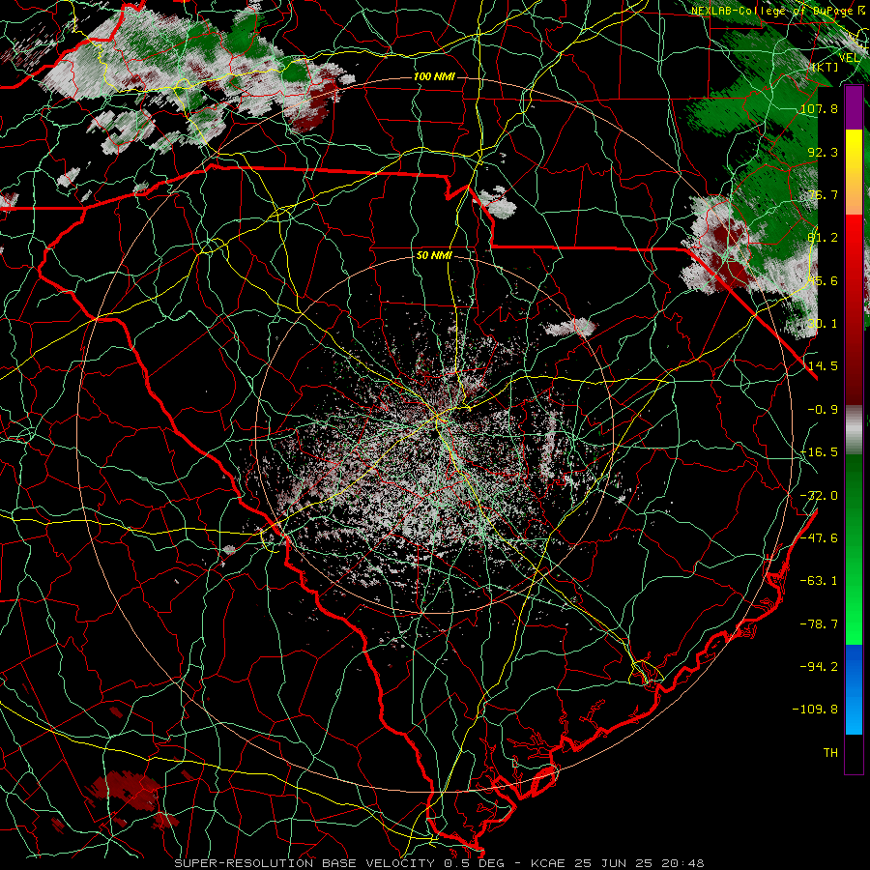Select the -0.9 legend value
870x870 pixels.
[823, 410]
